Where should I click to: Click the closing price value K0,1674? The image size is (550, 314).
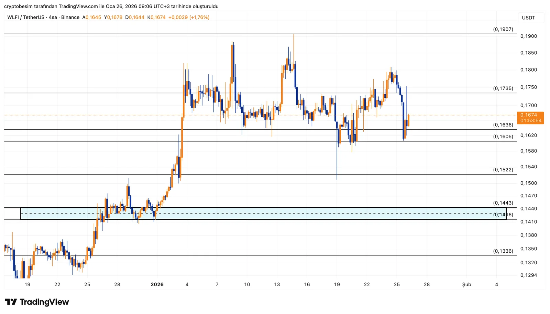pos(156,17)
